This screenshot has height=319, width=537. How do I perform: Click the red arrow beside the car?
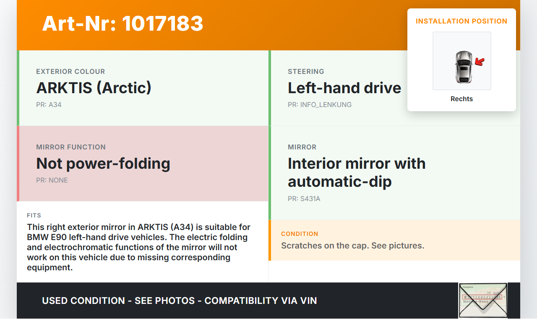point(480,62)
